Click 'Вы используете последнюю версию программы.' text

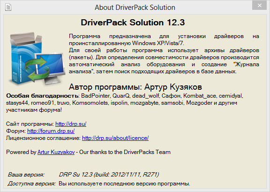(x=124, y=184)
